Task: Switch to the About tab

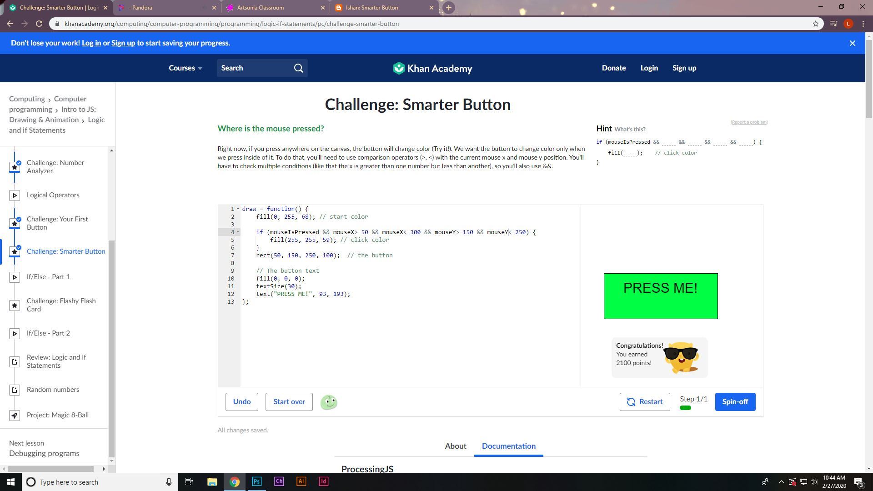Action: (x=455, y=446)
